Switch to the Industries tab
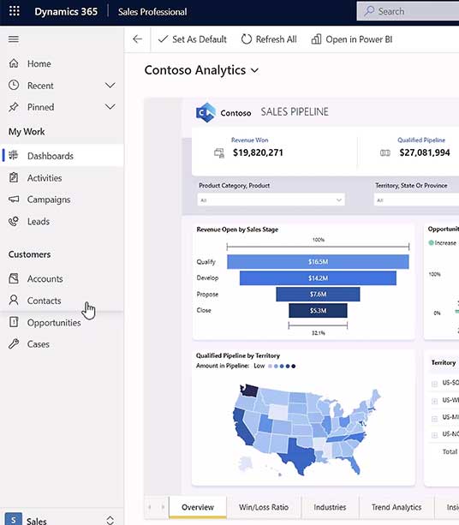 (330, 507)
